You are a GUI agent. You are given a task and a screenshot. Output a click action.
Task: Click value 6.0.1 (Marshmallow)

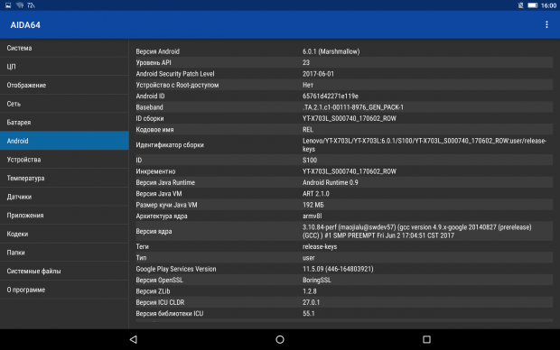[331, 51]
